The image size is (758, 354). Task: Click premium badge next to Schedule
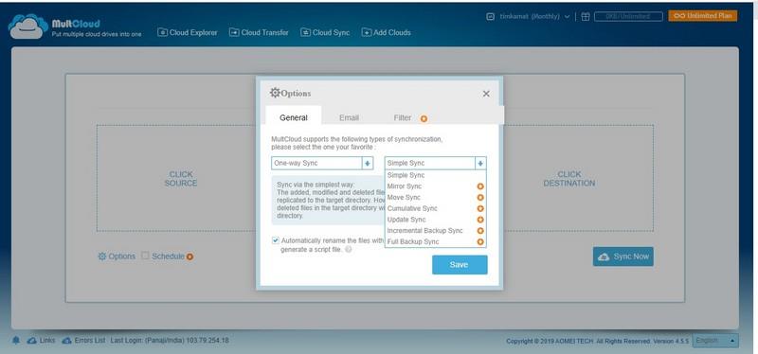190,257
